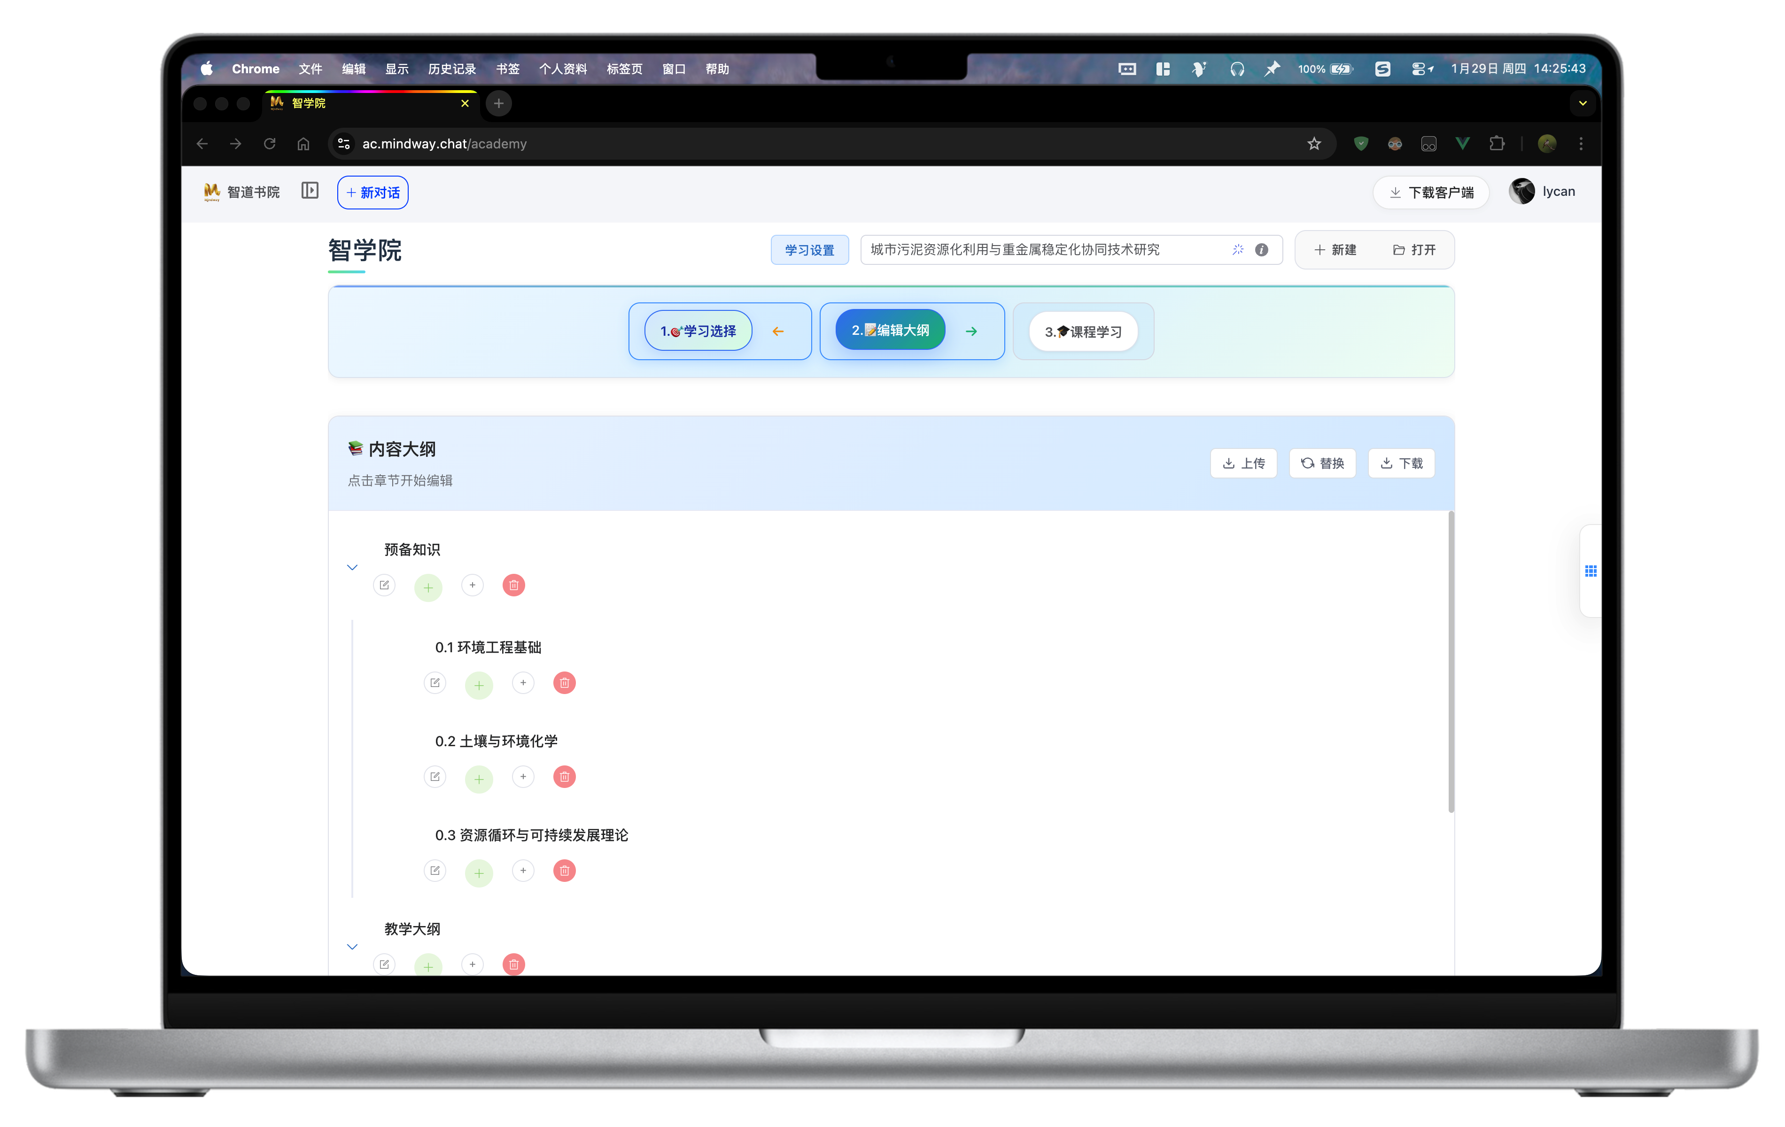Click the 上传 outline button
This screenshot has height=1127, width=1785.
pyautogui.click(x=1244, y=463)
